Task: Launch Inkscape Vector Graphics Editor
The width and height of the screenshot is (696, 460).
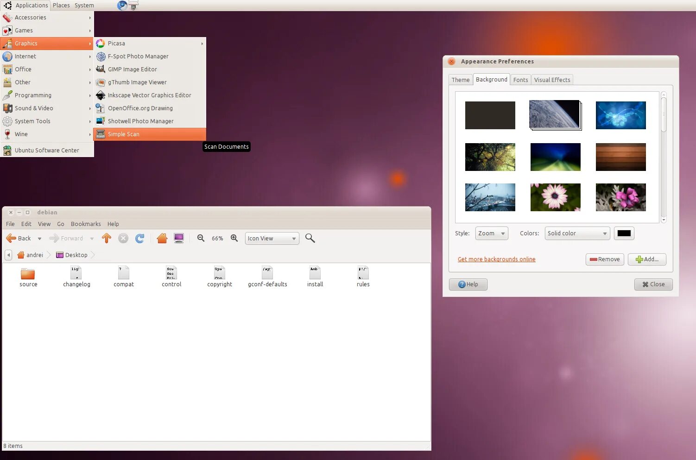Action: 150,95
